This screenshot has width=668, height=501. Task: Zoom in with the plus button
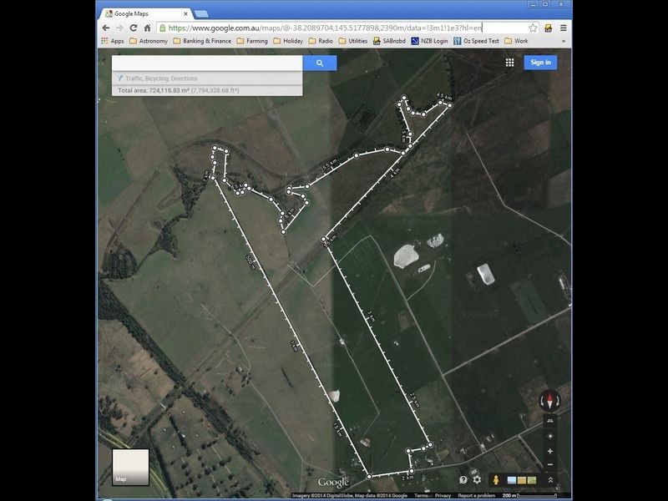[x=550, y=451]
